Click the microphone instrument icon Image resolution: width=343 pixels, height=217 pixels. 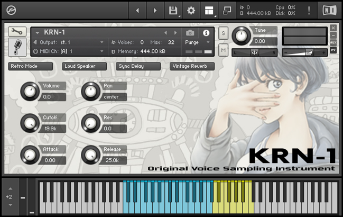(17, 47)
